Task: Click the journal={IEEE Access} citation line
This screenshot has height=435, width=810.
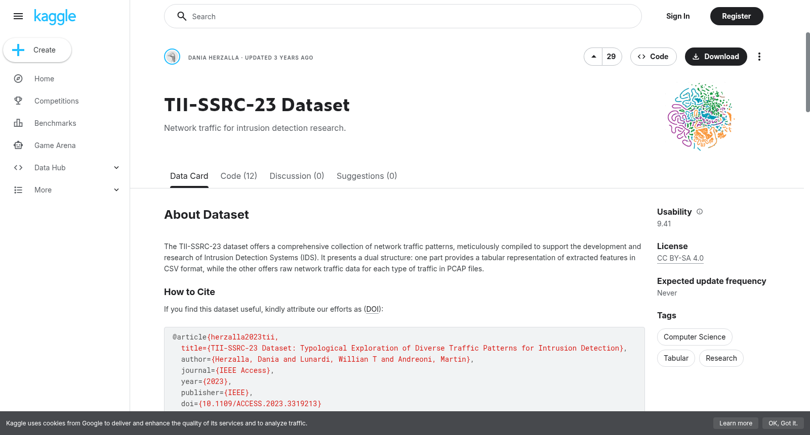Action: (227, 370)
